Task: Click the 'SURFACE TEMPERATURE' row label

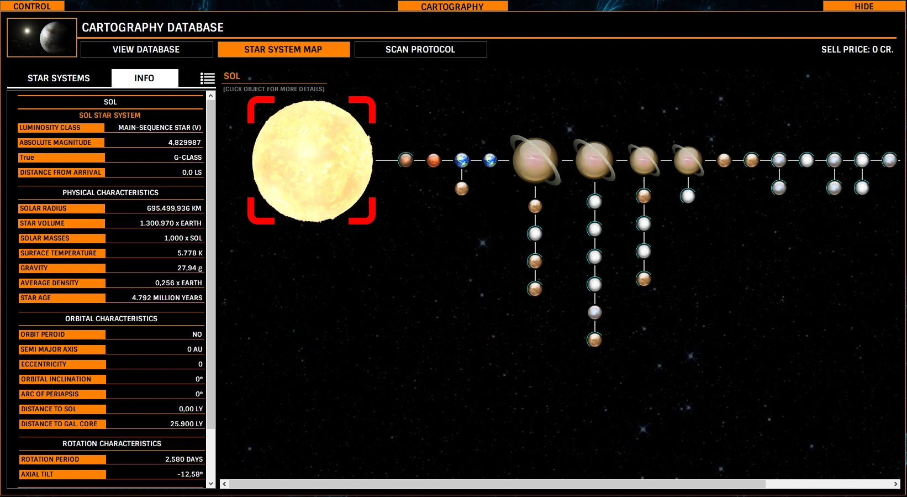Action: pyautogui.click(x=61, y=253)
